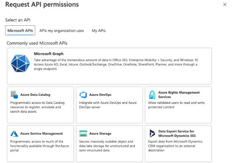Click the Dynamics 365 Data Export icon
The width and height of the screenshot is (232, 163).
(152, 133)
